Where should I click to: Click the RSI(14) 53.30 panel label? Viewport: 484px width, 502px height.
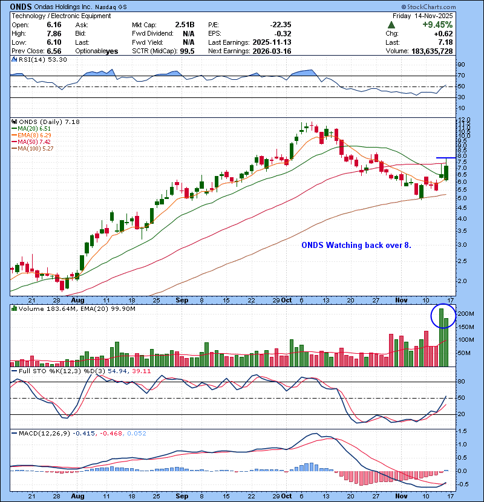point(42,59)
